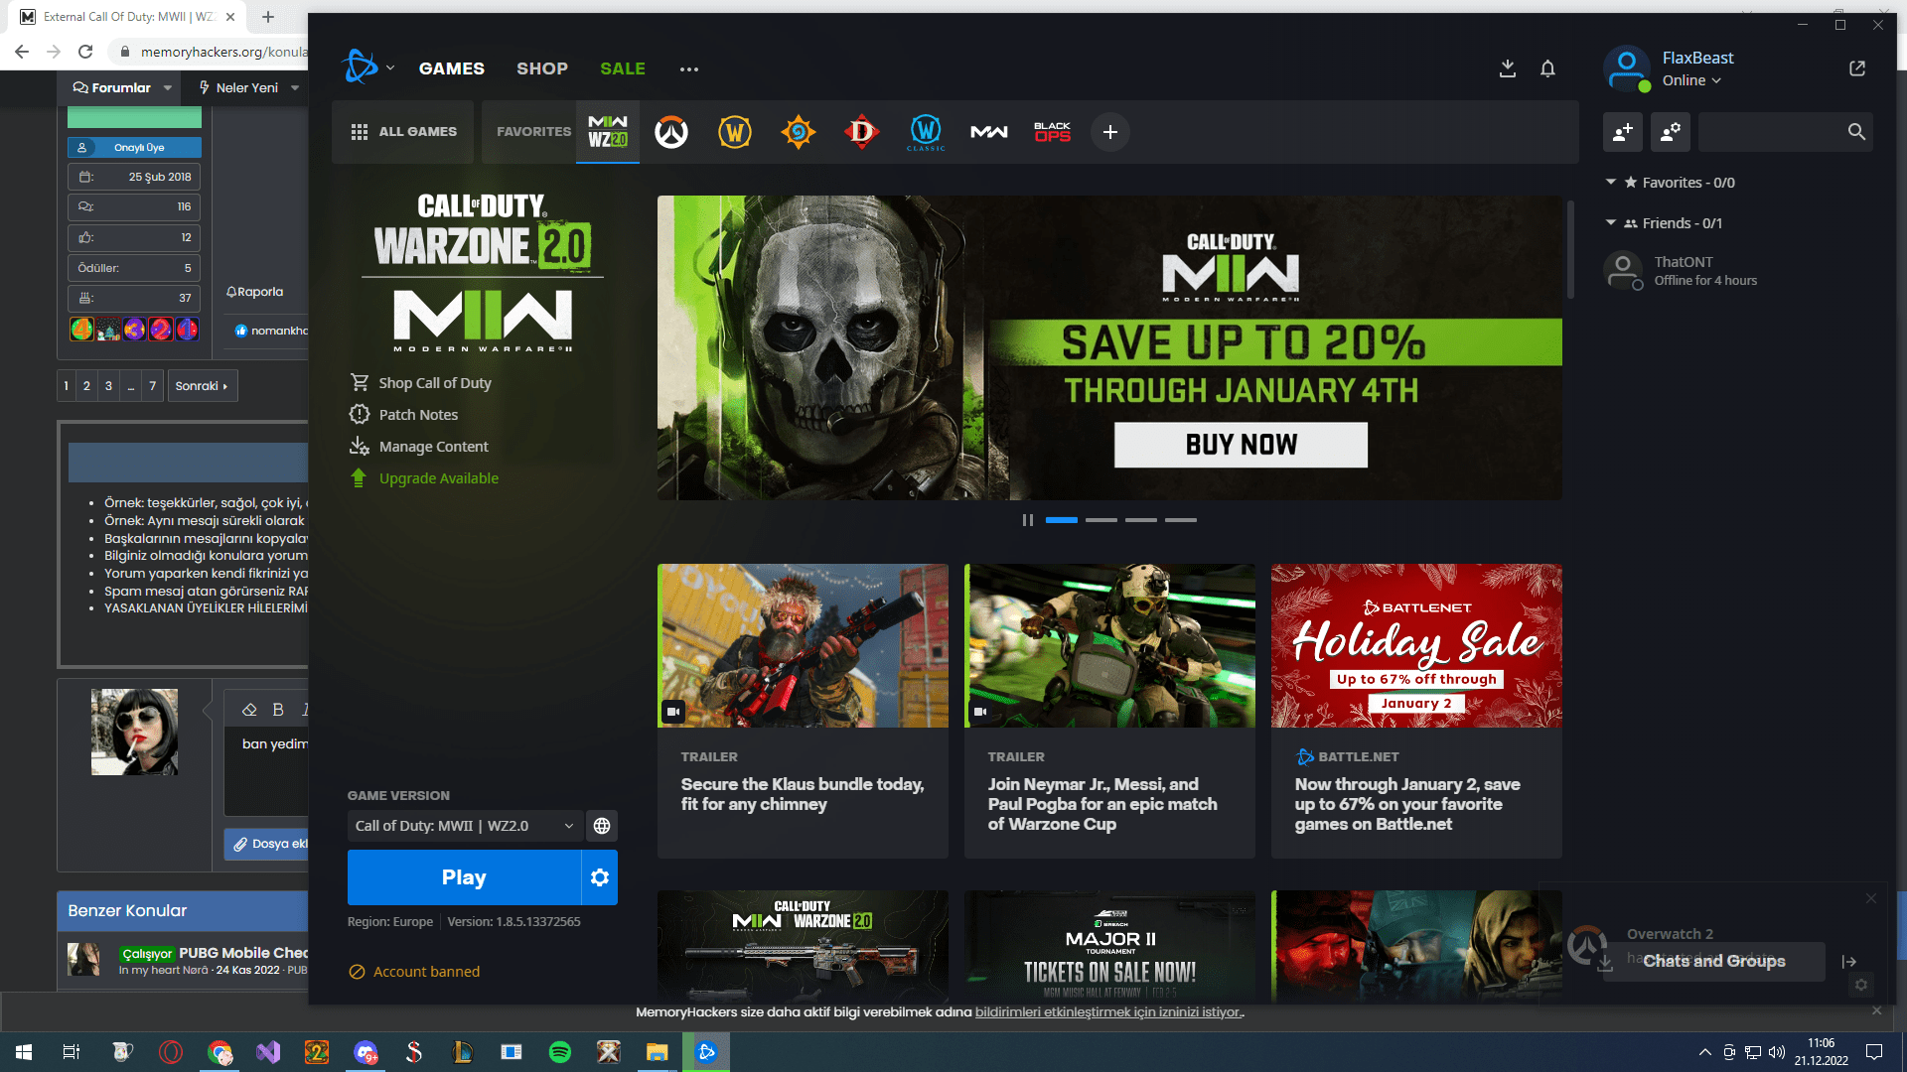The width and height of the screenshot is (1907, 1072).
Task: Open a new browser tab
Action: pos(267,17)
